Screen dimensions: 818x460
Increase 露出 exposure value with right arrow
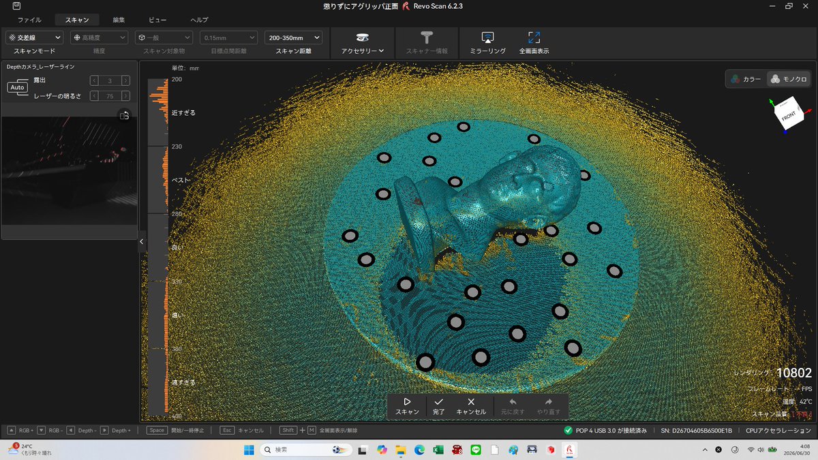click(126, 80)
